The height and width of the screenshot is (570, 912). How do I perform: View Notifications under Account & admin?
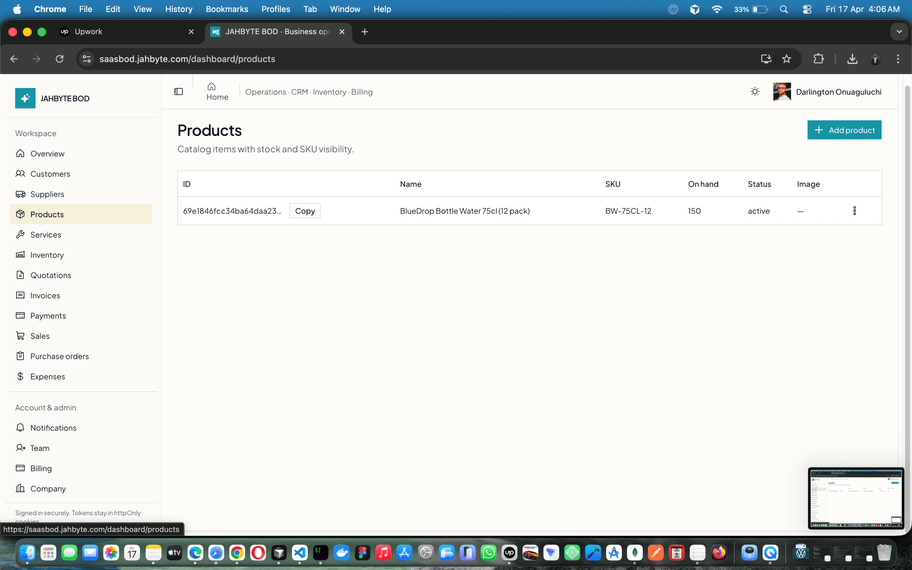click(x=54, y=428)
